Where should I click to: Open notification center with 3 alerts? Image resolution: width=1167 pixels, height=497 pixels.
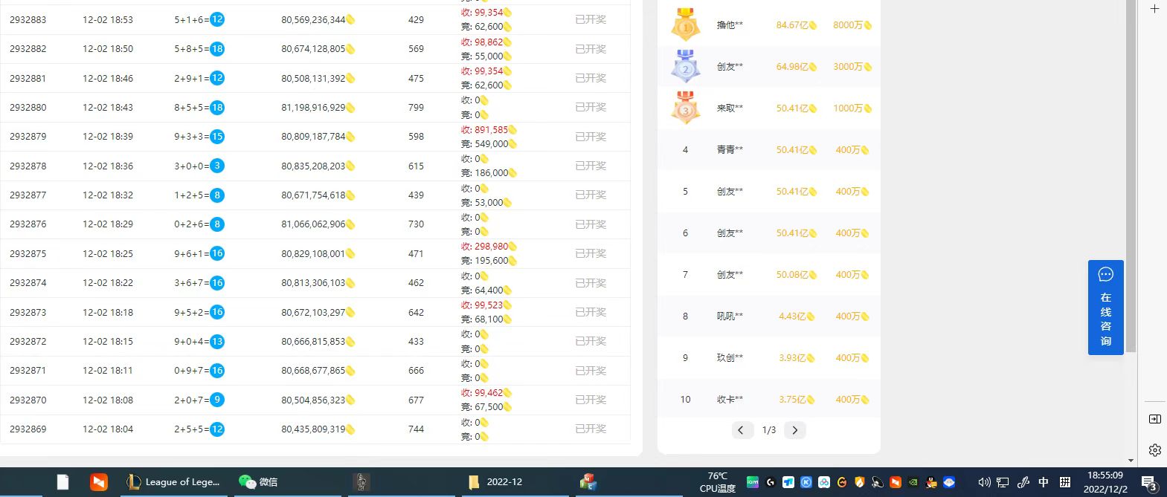(1148, 483)
